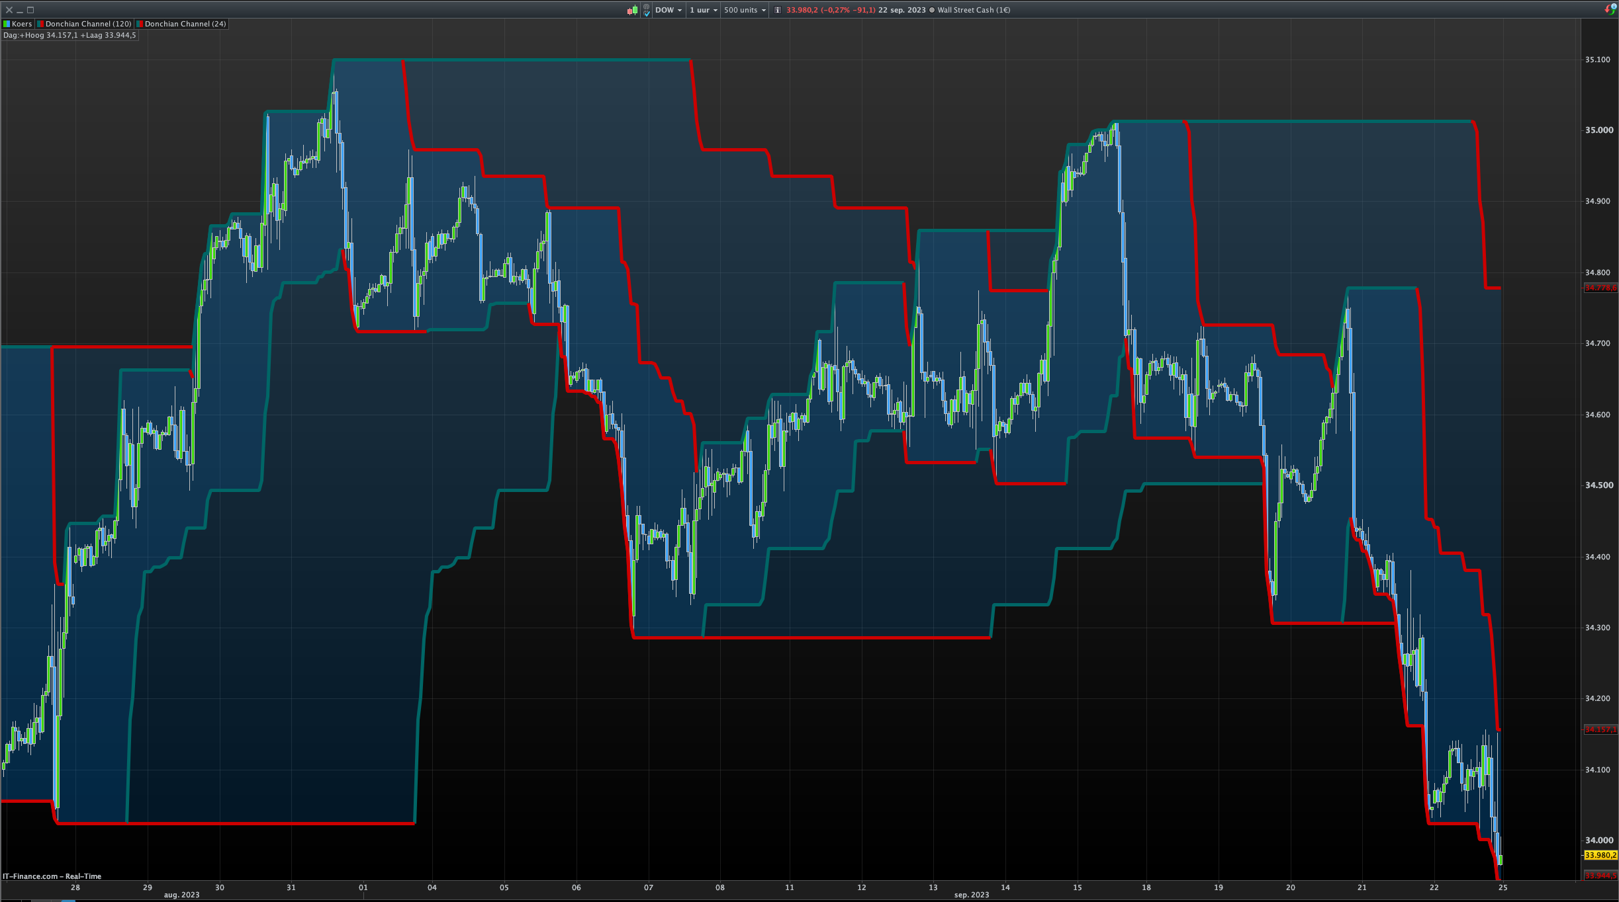Close the chart with X icon
This screenshot has width=1619, height=902.
click(x=9, y=10)
